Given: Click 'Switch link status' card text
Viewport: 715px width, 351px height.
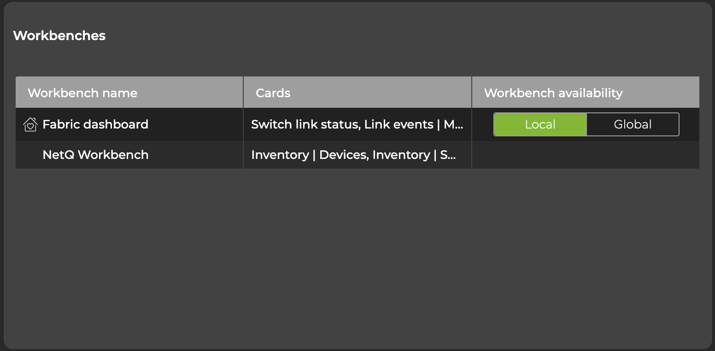Looking at the screenshot, I should (x=304, y=124).
